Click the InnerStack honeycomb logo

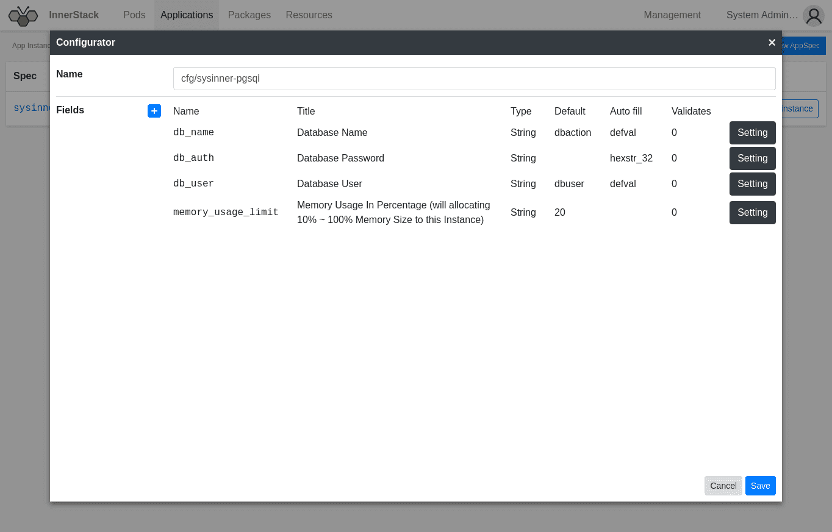point(23,15)
